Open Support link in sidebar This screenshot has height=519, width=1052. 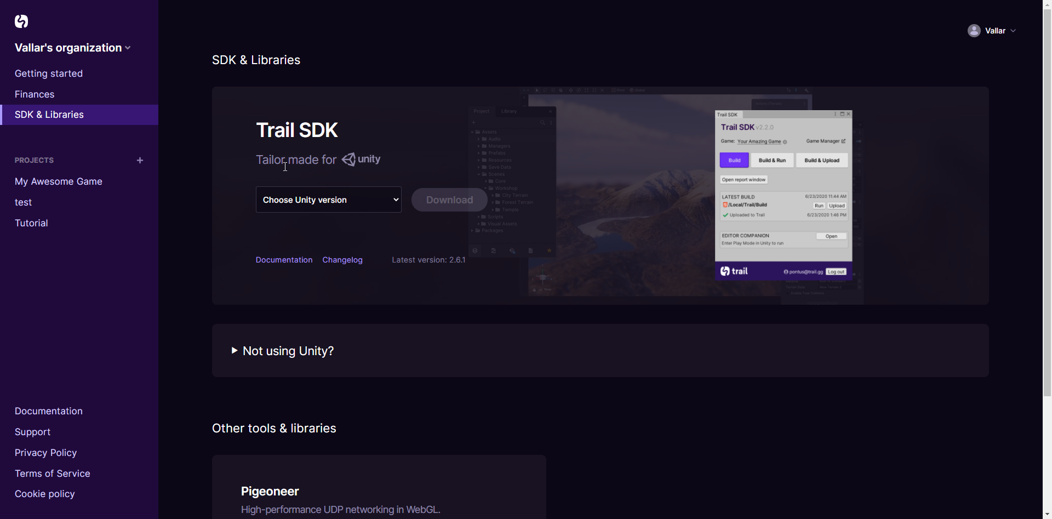pos(32,432)
